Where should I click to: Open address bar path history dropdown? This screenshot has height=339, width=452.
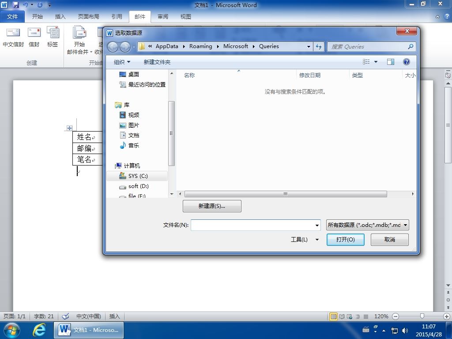pos(309,46)
